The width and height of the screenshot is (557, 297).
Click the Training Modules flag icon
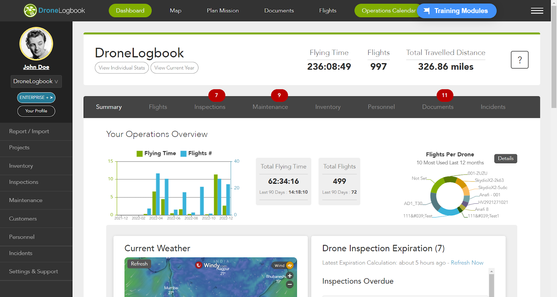pyautogui.click(x=426, y=11)
